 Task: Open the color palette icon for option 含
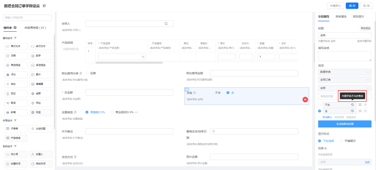click(352, 111)
